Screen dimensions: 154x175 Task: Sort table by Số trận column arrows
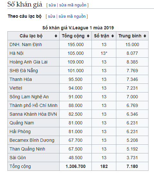(112, 36)
